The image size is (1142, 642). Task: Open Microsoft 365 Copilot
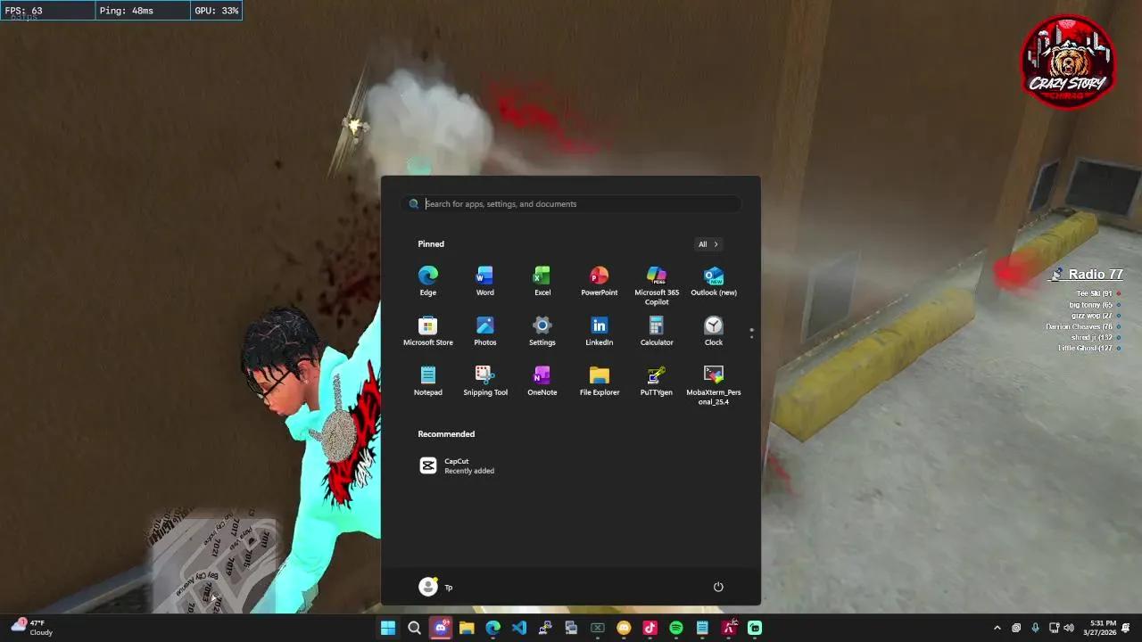656,276
